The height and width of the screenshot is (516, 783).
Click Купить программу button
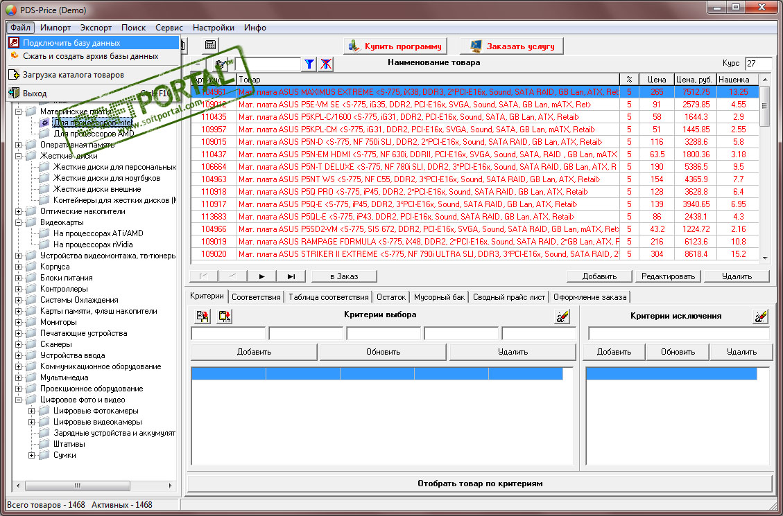395,46
